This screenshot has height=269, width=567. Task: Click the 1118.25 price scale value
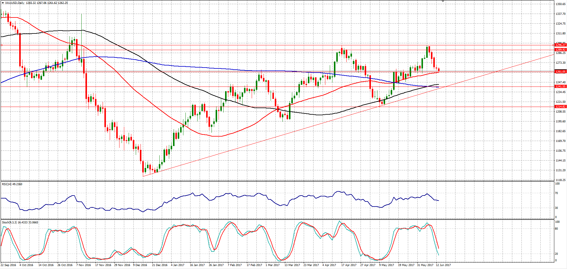pos(560,180)
